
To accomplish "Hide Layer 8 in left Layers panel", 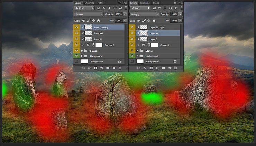I will [76, 39].
